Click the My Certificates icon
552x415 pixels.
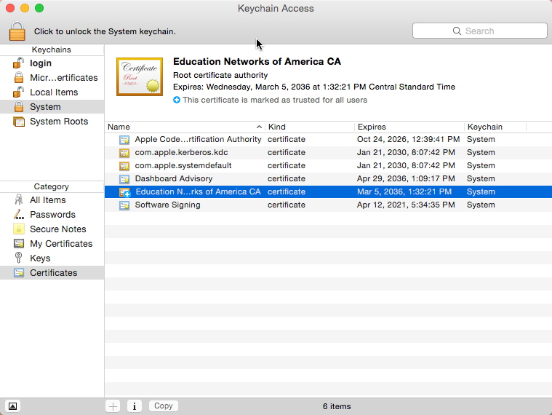click(19, 243)
